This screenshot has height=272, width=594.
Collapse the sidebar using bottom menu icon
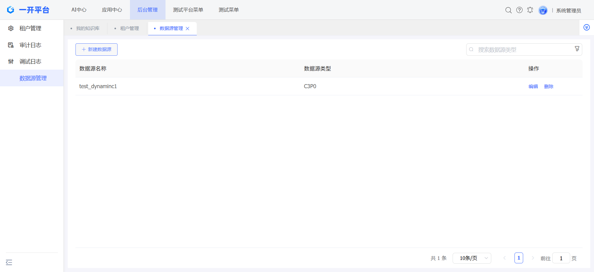point(9,262)
